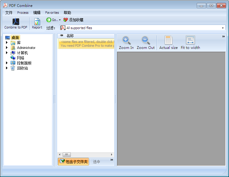The height and width of the screenshot is (177, 229).
Task: Click the splitter grip between tree and list
Action: [x=55, y=99]
